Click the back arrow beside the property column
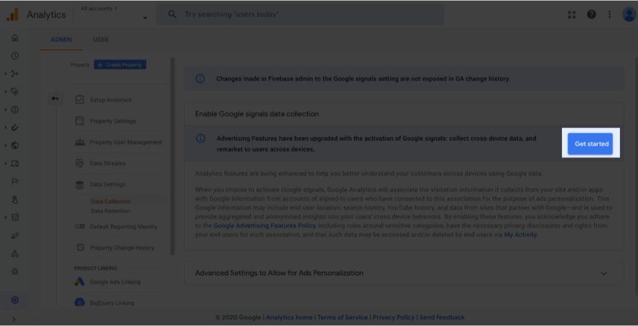638x326 pixels. pyautogui.click(x=55, y=99)
